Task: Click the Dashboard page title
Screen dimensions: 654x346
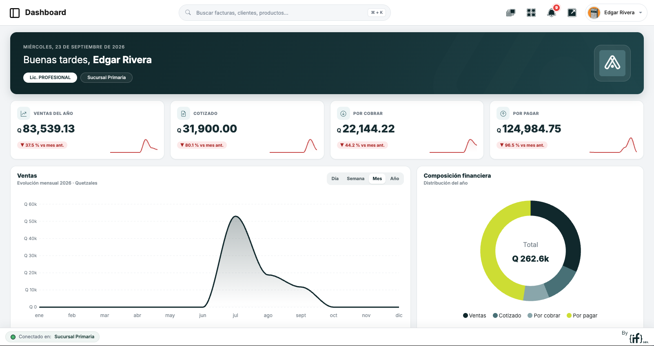Action: click(46, 13)
